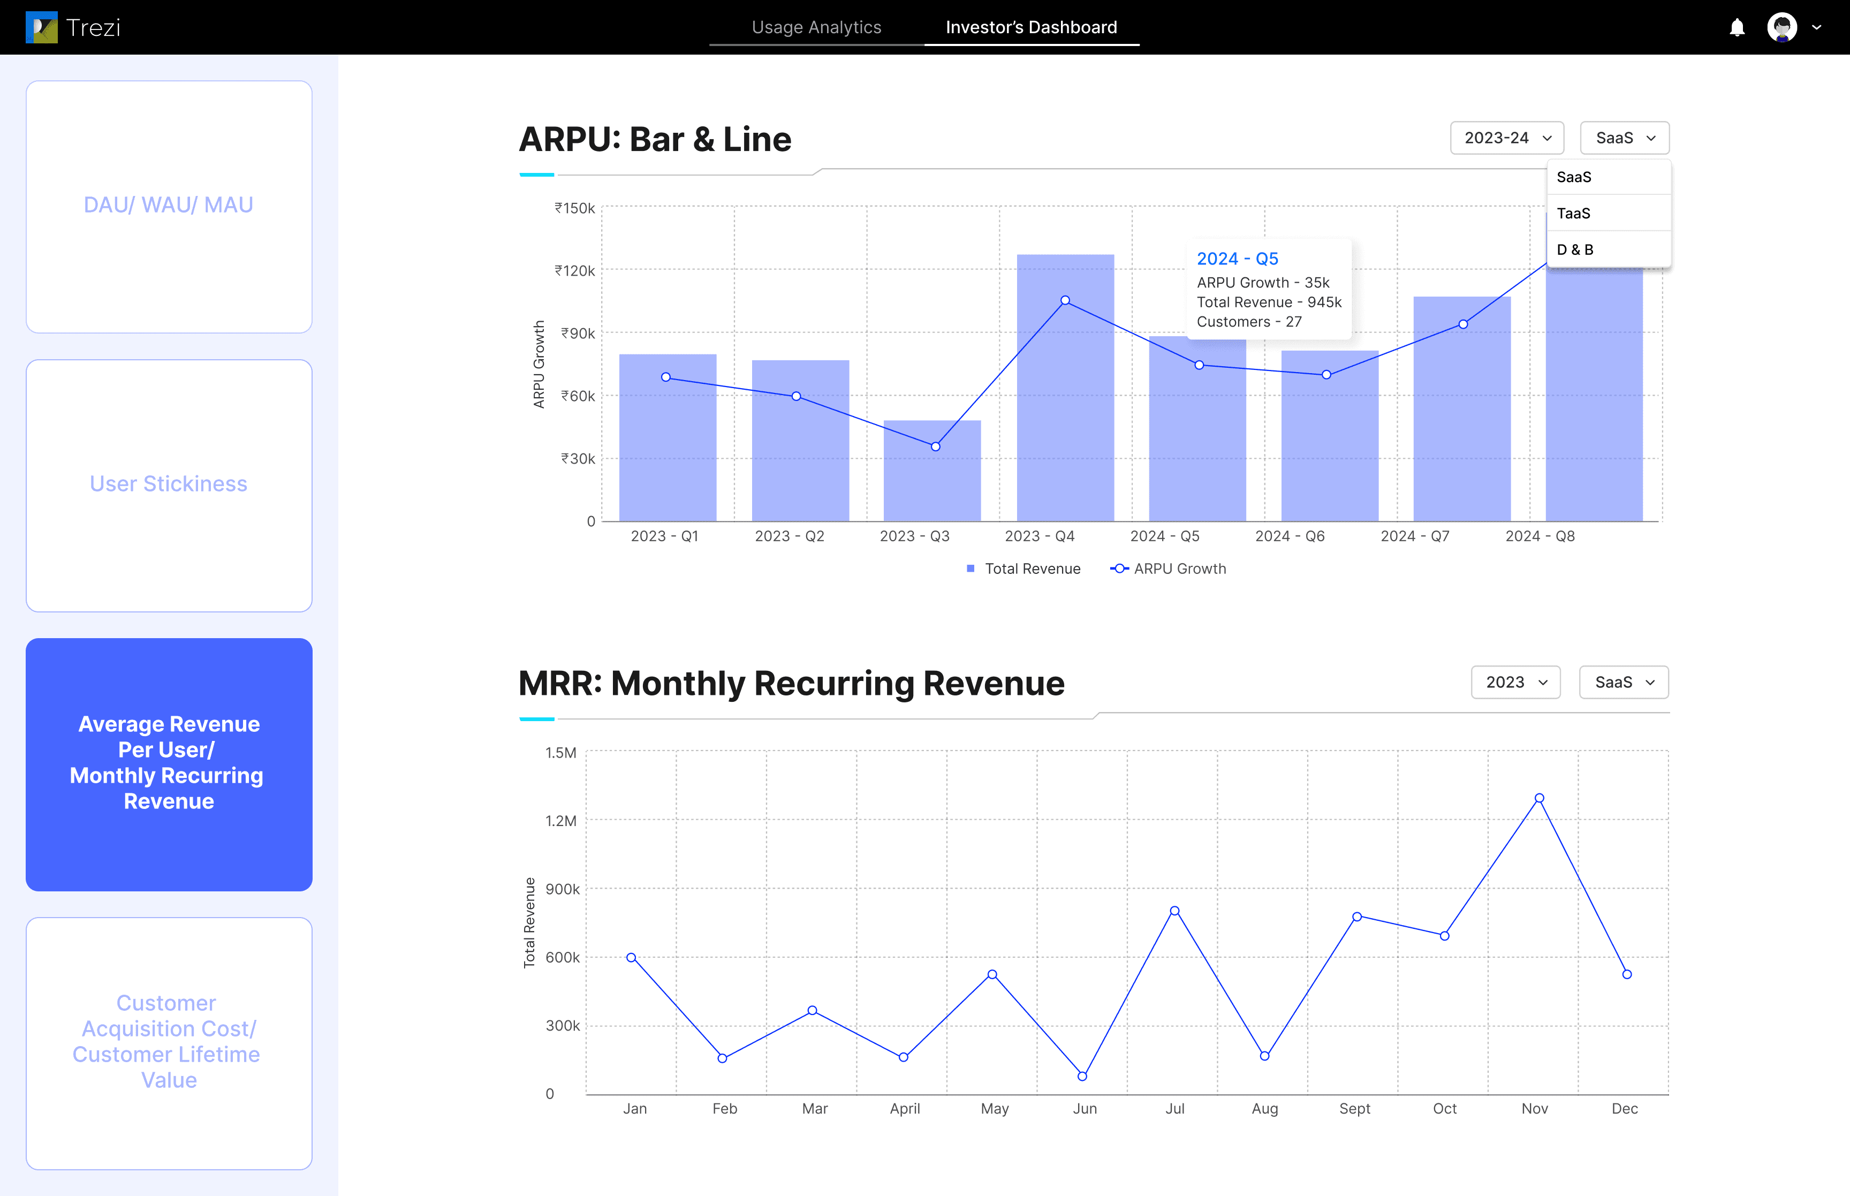
Task: Open the ARPU SaaS dropdown
Action: click(1624, 138)
